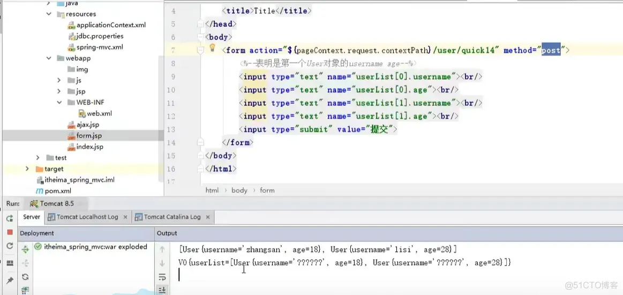This screenshot has width=623, height=295.
Task: Close the Tomcat Catalina Log tab
Action: point(208,217)
